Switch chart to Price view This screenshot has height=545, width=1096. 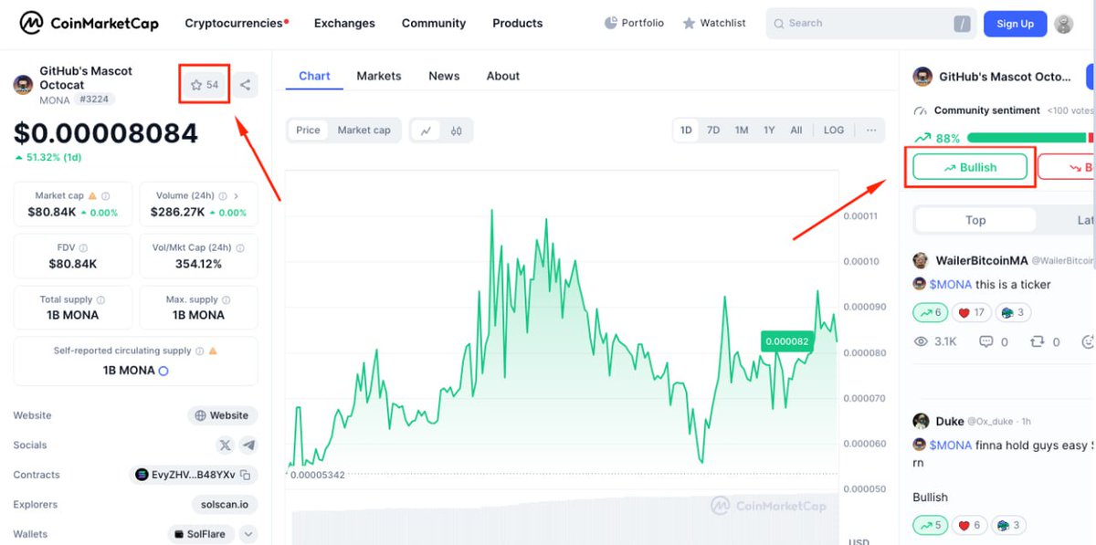coord(309,131)
